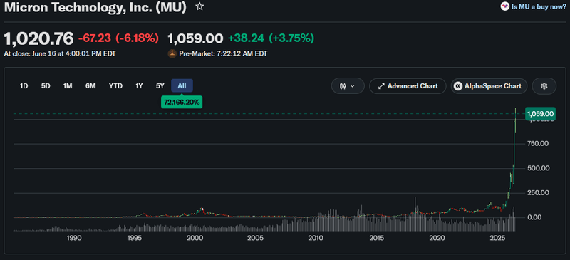Image resolution: width=570 pixels, height=260 pixels.
Task: Select the 1D time range
Action: tap(24, 86)
